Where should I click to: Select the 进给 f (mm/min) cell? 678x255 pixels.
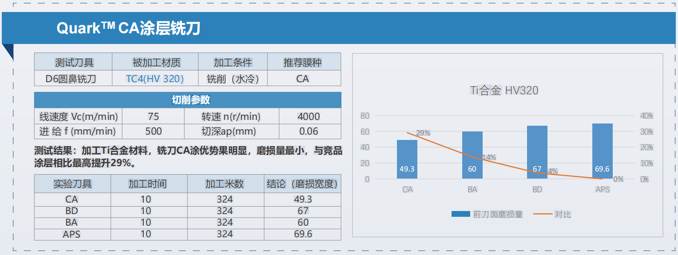point(79,131)
